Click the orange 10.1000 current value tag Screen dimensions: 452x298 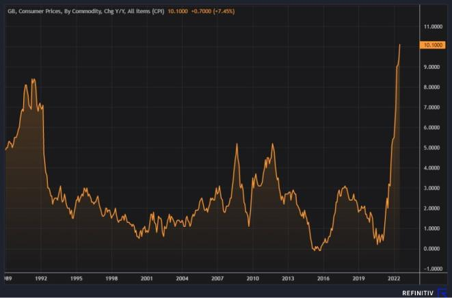435,45
